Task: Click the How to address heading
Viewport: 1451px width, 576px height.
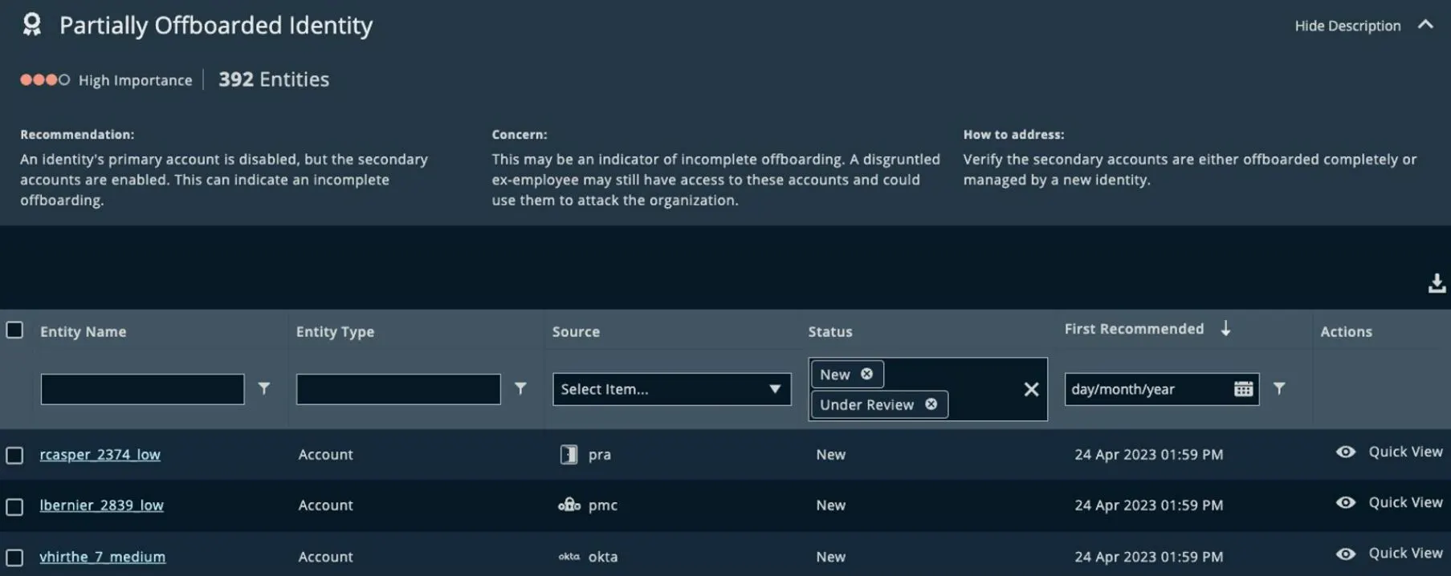Action: point(1013,135)
